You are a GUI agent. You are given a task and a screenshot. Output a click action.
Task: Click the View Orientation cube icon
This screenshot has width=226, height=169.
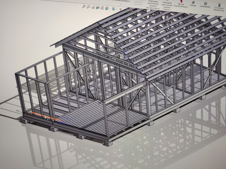[x=107, y=8]
